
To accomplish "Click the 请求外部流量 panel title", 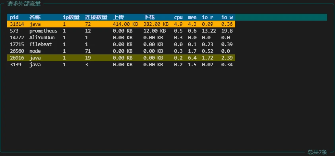I will click(24, 4).
